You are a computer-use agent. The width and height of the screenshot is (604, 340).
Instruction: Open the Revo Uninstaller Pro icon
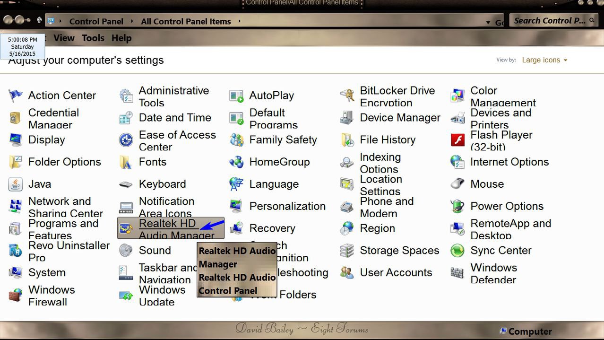point(16,251)
